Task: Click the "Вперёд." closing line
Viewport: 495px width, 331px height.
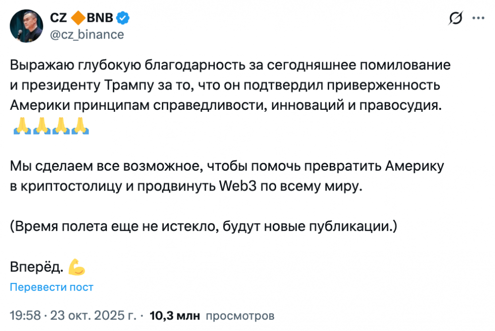Action: [x=37, y=268]
